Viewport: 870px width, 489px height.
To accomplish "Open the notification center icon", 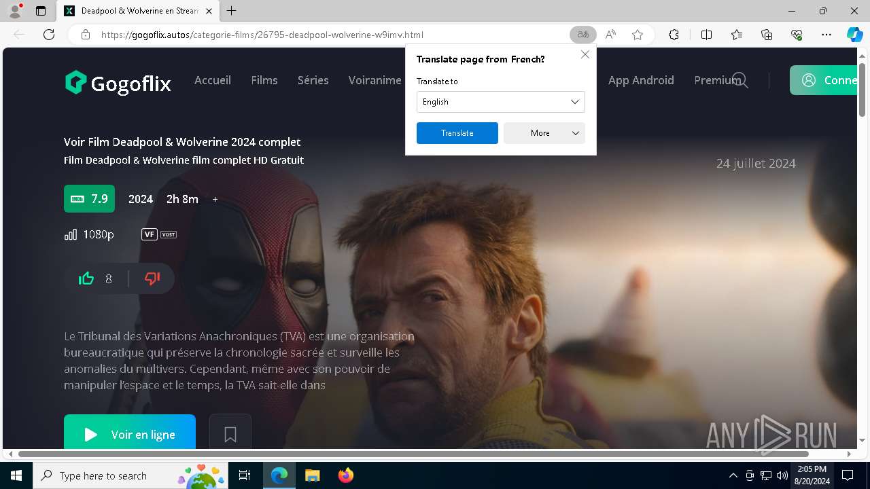I will tap(848, 475).
